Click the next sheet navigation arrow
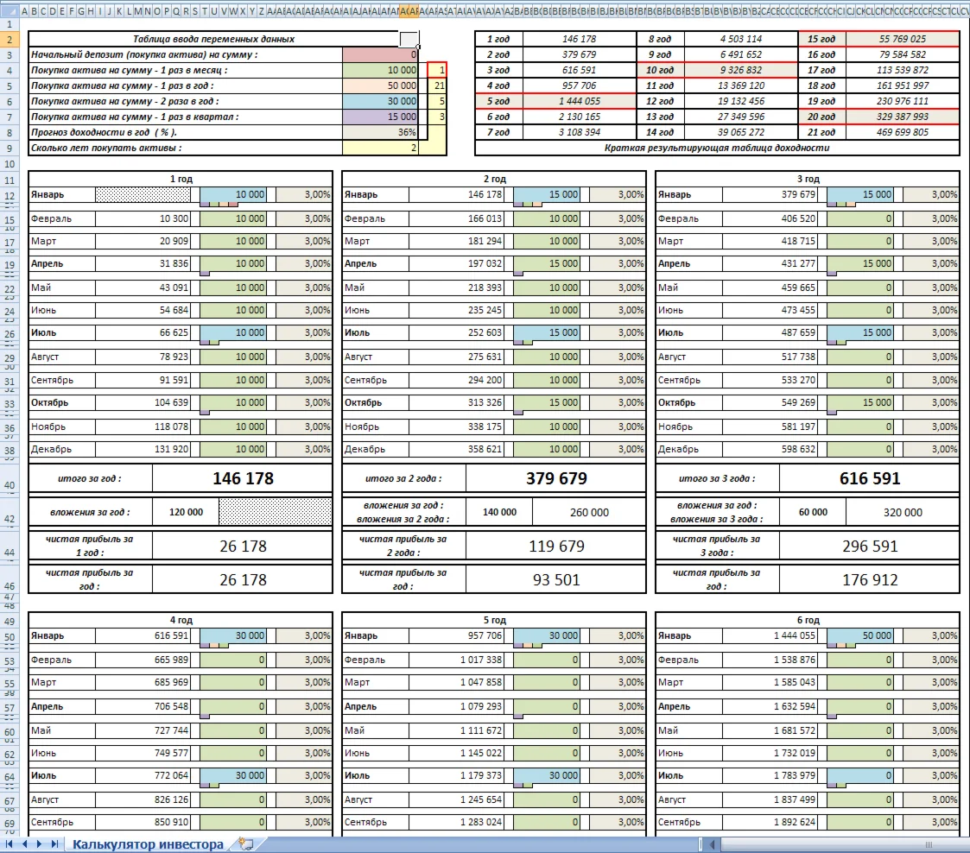Viewport: 970px width, 853px height. click(x=39, y=844)
